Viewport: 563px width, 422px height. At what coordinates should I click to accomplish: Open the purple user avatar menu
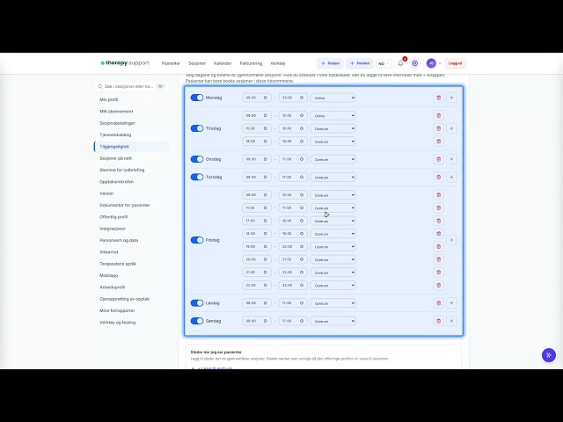pyautogui.click(x=431, y=63)
